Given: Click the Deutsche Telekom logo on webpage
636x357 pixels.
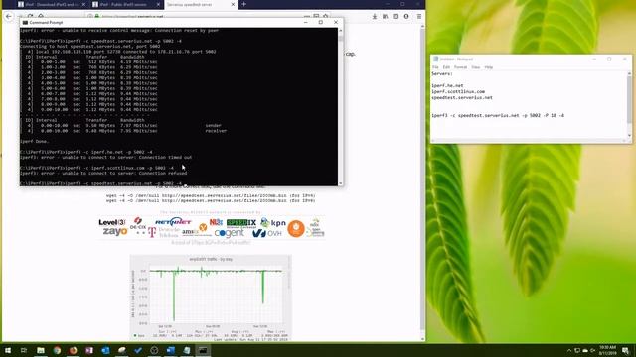Looking at the screenshot, I should coord(164,232).
